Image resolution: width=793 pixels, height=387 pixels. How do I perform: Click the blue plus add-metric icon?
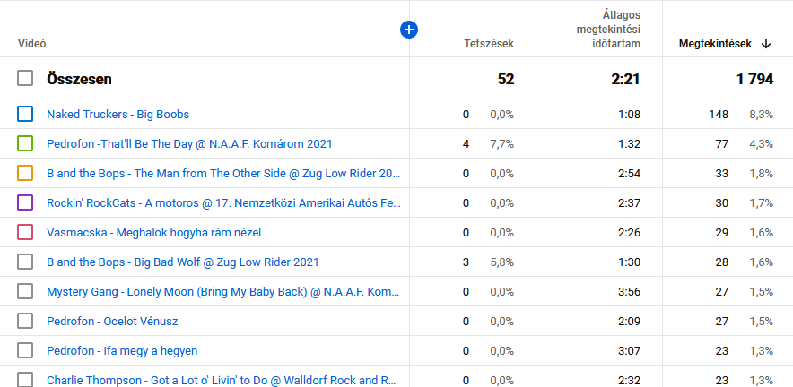pos(409,30)
